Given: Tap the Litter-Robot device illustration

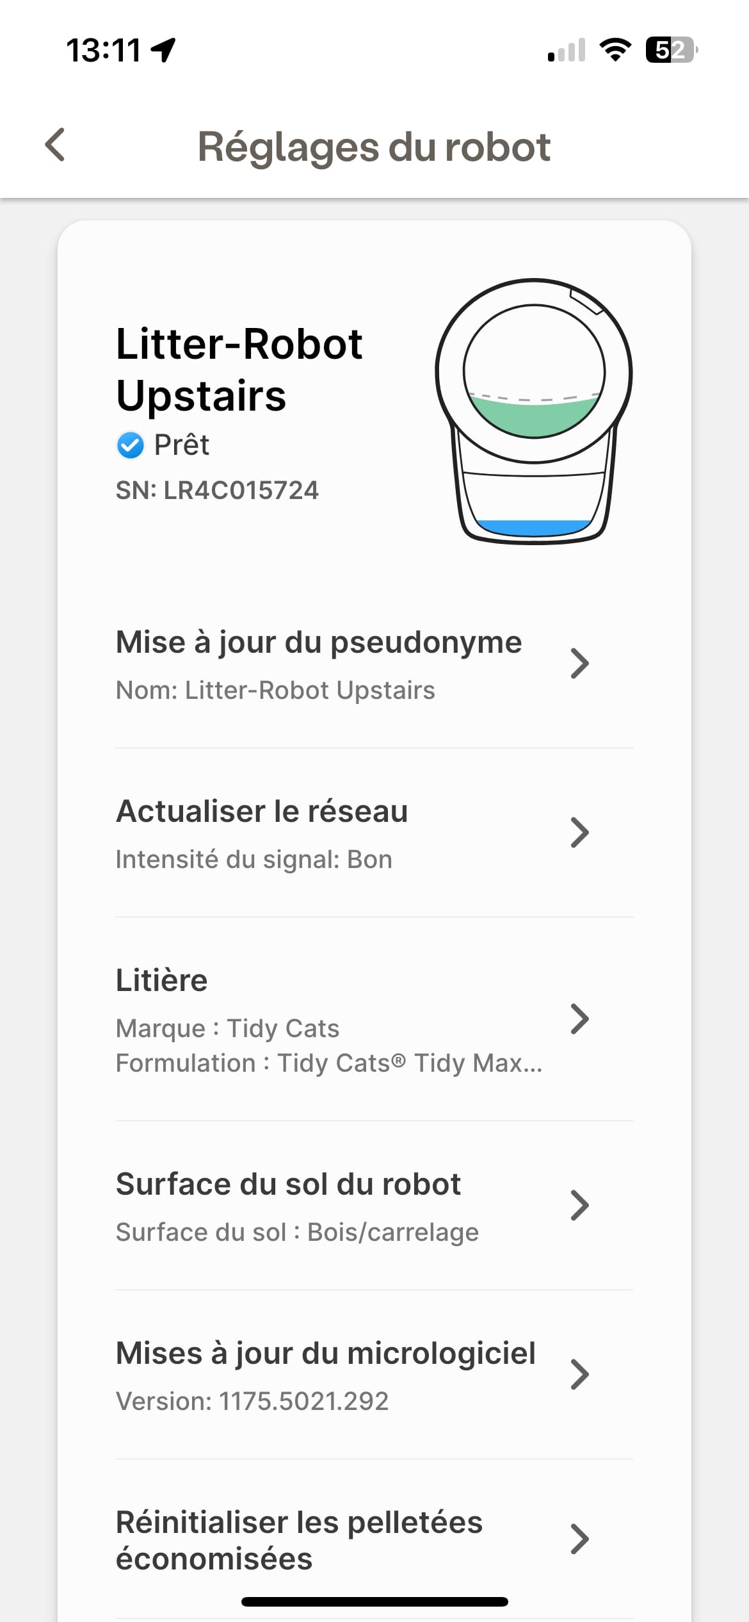Looking at the screenshot, I should [533, 411].
